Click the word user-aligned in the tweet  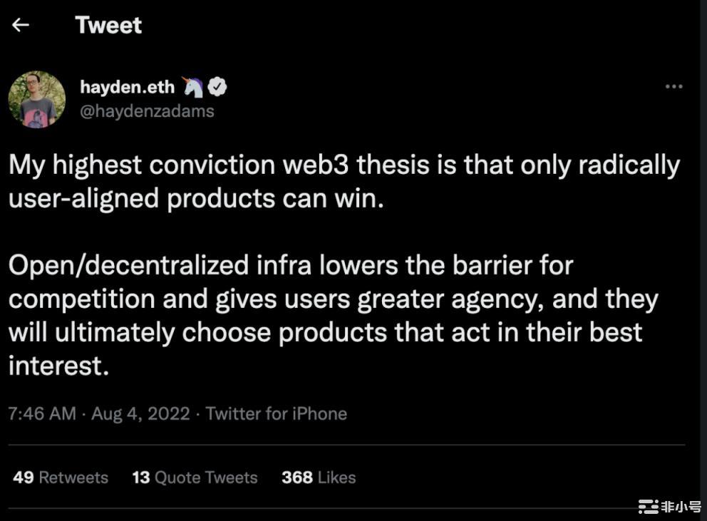[x=83, y=199]
